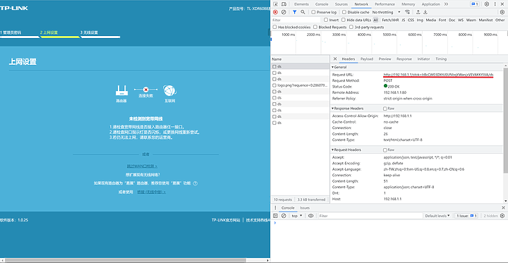The image size is (508, 263).
Task: Close the console drawer
Action: [503, 207]
